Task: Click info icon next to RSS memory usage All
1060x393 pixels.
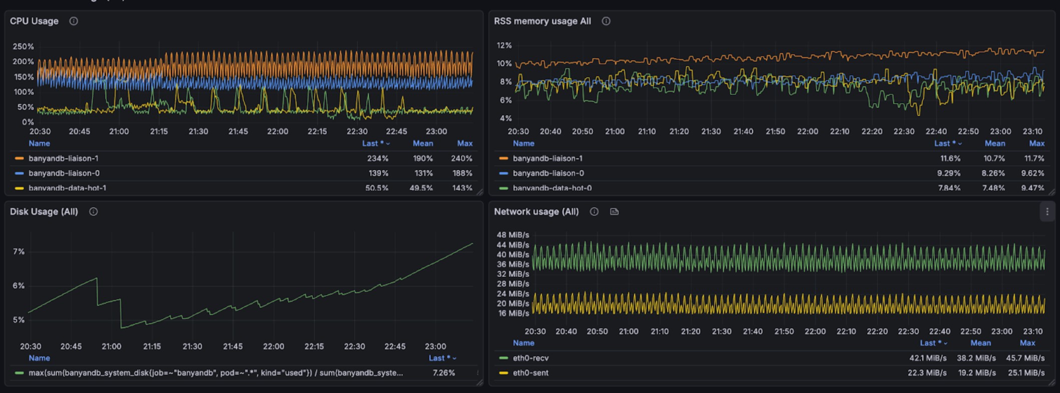Action: click(606, 21)
